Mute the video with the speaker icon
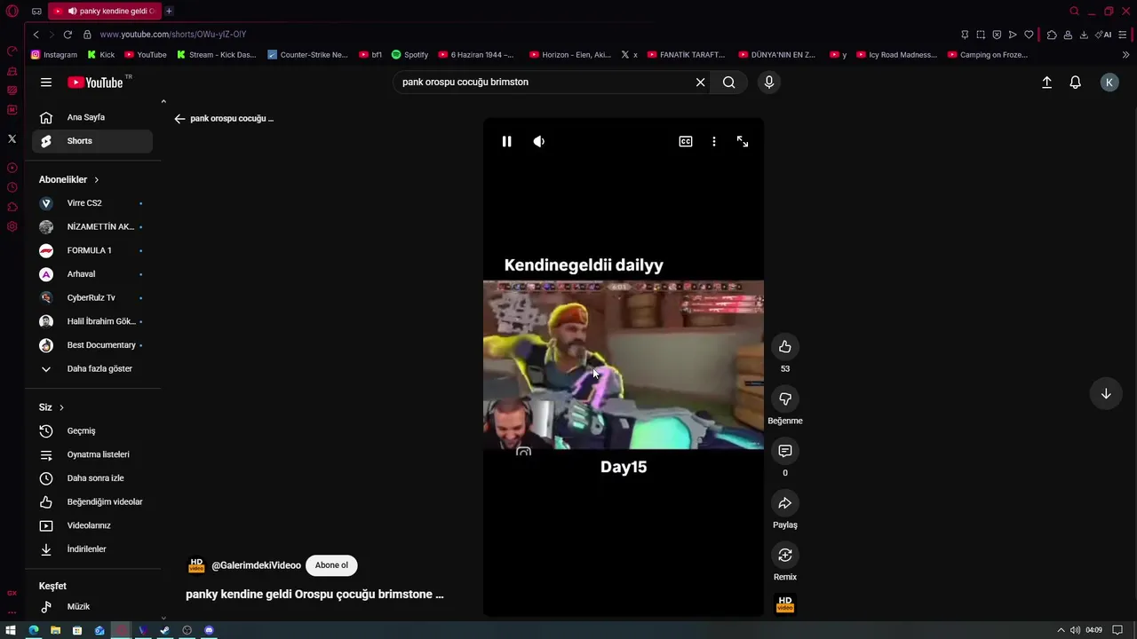Screen dimensions: 1137x639 pos(539,141)
